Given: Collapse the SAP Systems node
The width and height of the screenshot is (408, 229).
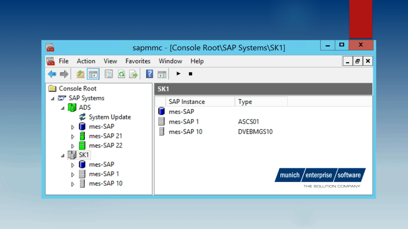Looking at the screenshot, I should click(53, 98).
